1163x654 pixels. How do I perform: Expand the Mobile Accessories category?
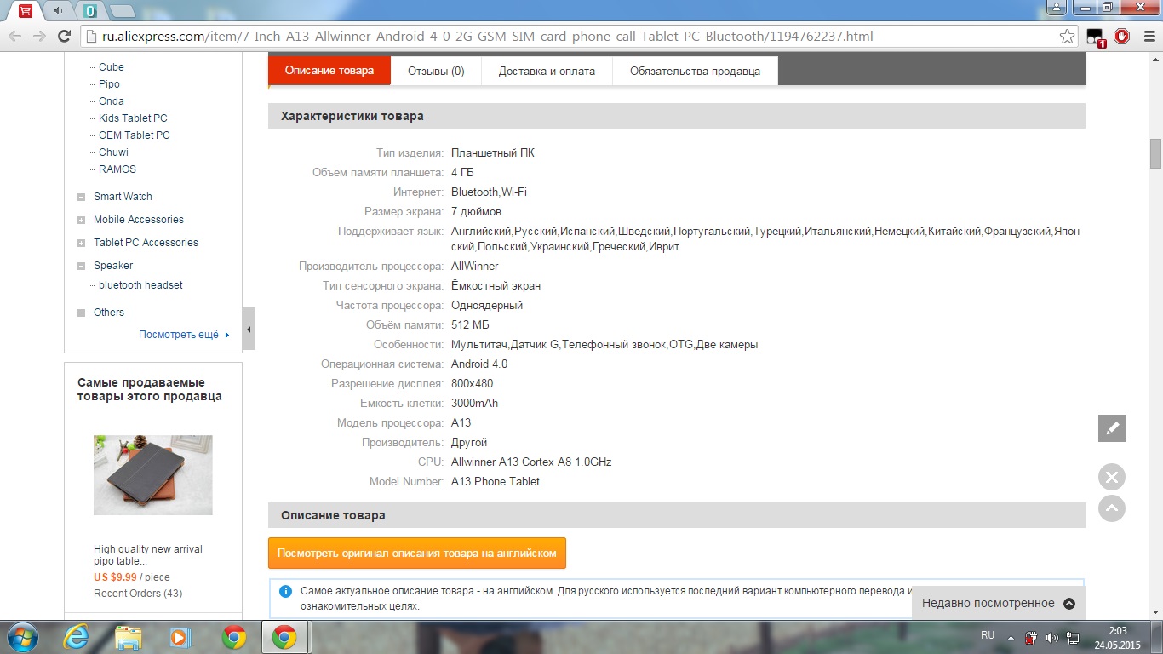[82, 220]
